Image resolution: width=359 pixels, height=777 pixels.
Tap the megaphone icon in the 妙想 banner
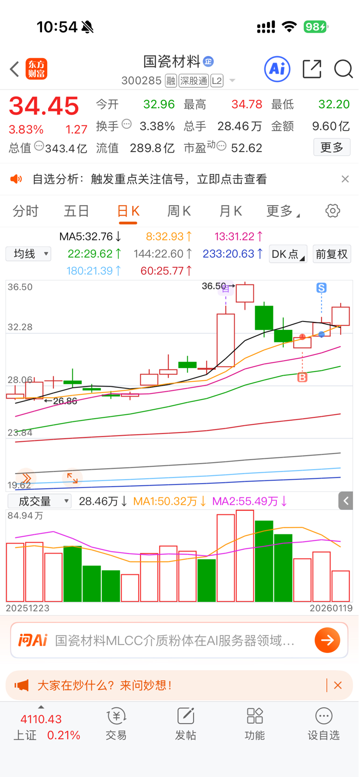pyautogui.click(x=21, y=685)
